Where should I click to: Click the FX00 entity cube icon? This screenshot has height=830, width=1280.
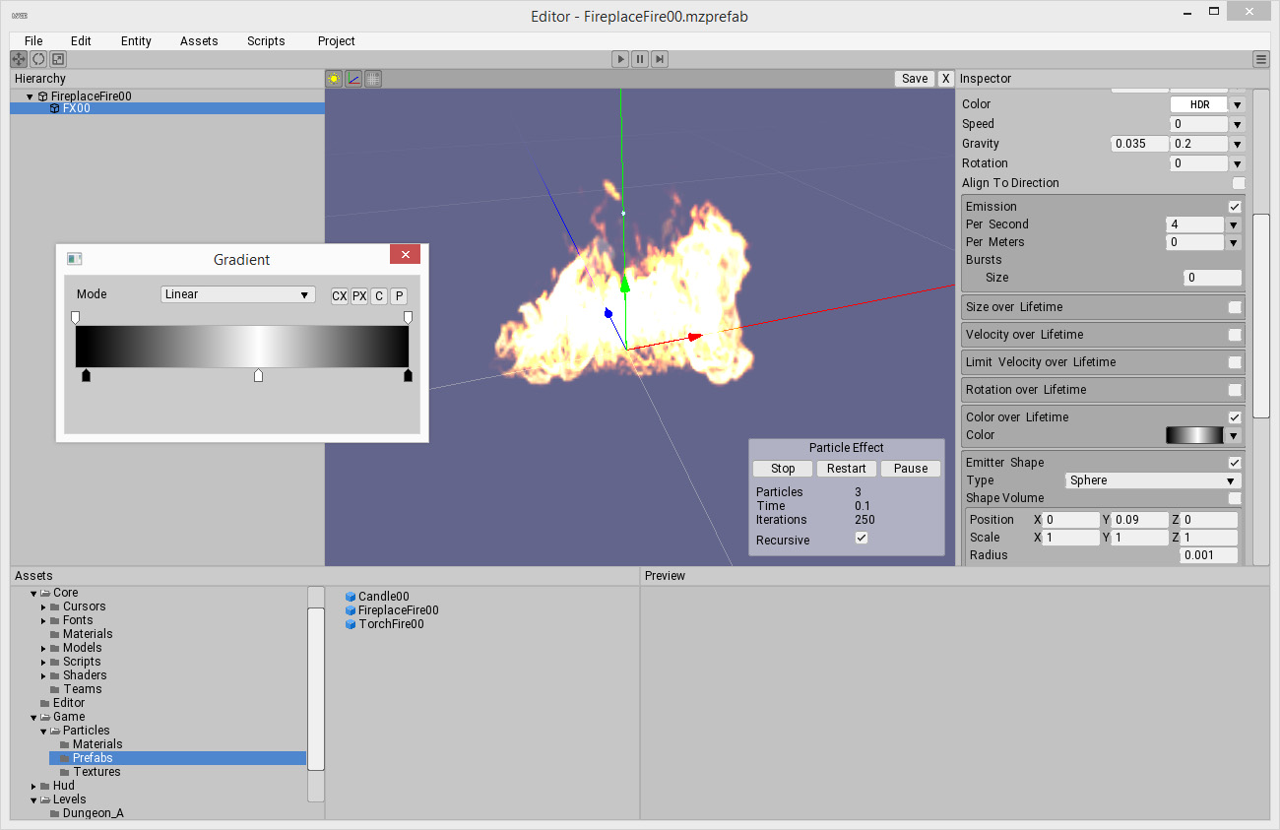[x=54, y=108]
